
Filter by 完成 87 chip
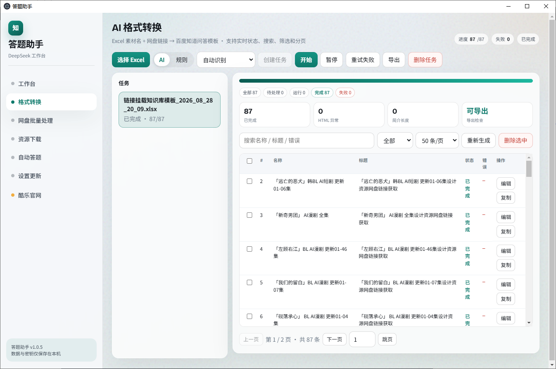322,93
